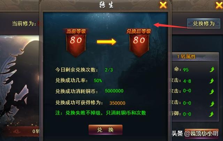Click the 兑换后等级 80 red banner badge
223x141 pixels.
(139, 43)
